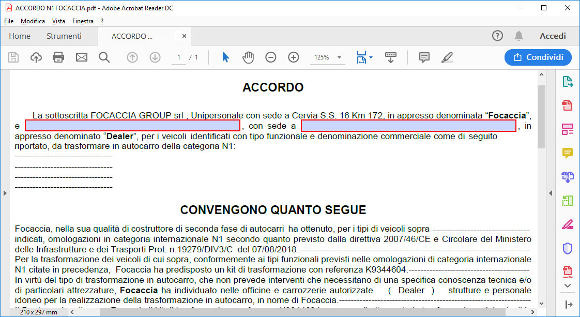Viewport: 580px width, 317px height.
Task: Send file by email envelope icon
Action: [x=81, y=57]
